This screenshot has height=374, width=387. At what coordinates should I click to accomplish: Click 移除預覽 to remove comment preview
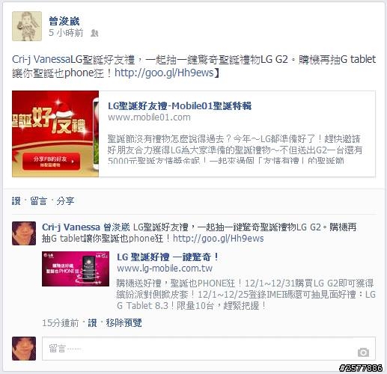pos(124,322)
